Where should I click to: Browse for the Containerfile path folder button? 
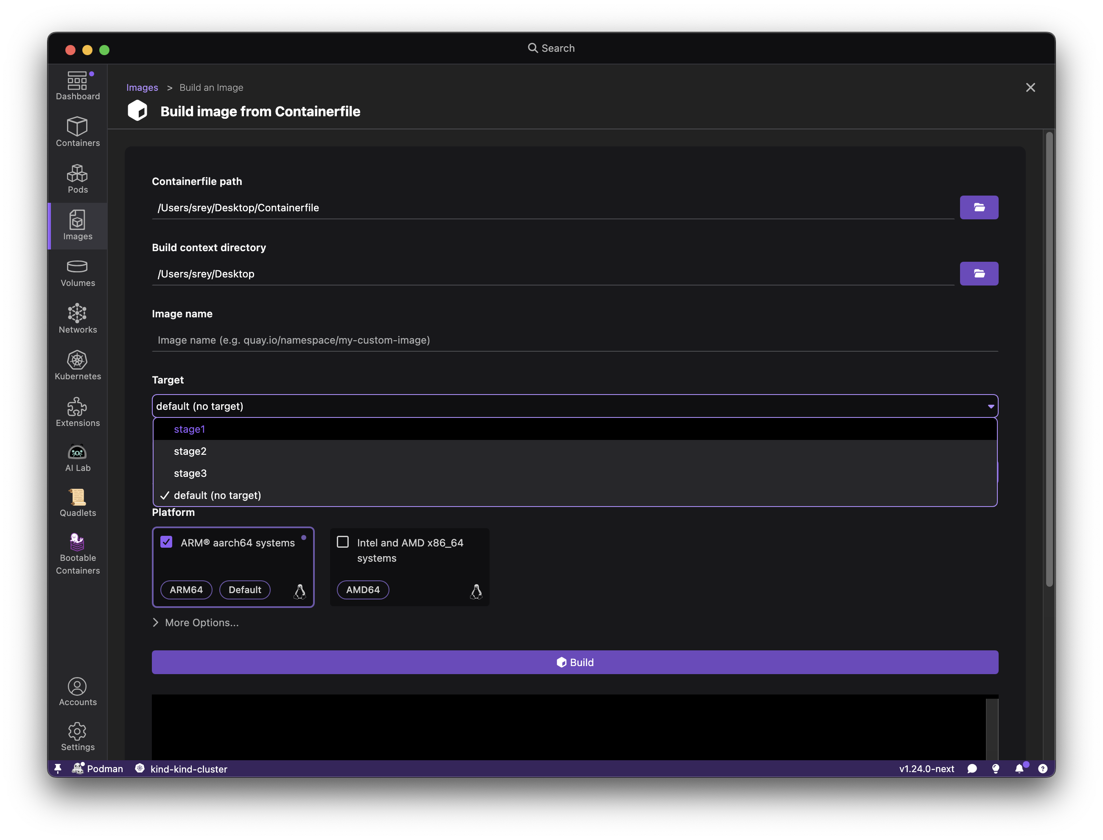coord(979,207)
